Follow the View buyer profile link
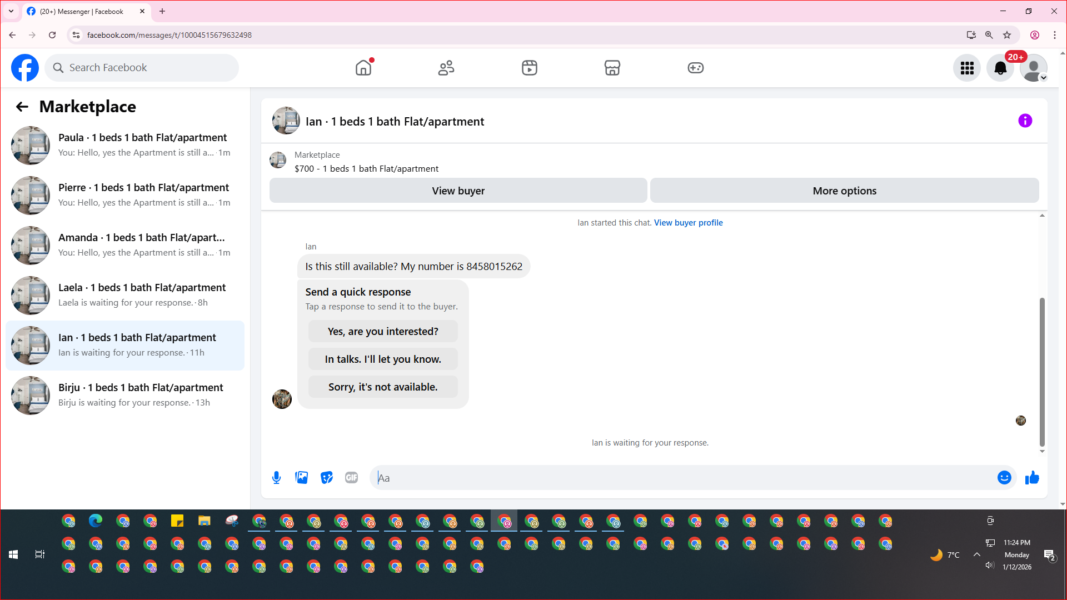The width and height of the screenshot is (1067, 600). 688,223
